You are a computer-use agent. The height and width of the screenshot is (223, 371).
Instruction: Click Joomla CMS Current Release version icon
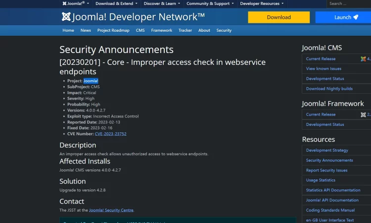[363, 59]
